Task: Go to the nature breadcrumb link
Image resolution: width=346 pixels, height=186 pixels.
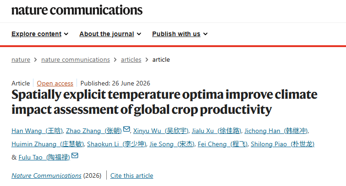Action: coord(21,60)
